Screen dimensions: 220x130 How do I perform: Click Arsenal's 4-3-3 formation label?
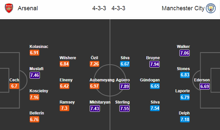[x=99, y=8]
